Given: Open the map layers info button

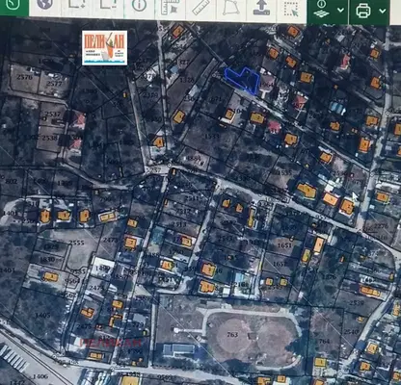Looking at the screenshot, I should [322, 10].
